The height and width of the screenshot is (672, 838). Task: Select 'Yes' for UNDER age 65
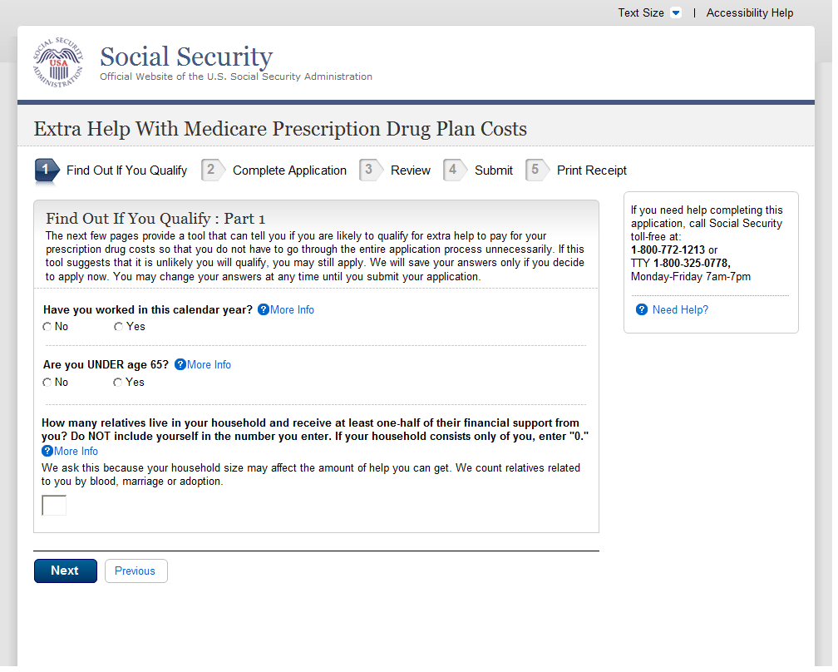pyautogui.click(x=118, y=383)
